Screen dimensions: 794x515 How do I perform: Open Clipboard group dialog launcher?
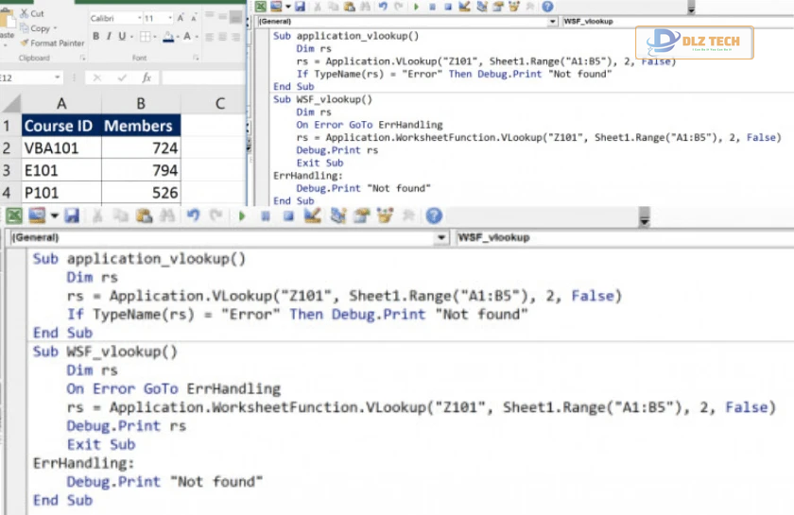[82, 58]
